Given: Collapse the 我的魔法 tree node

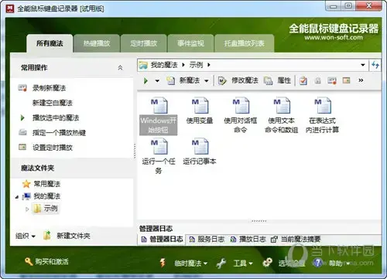Looking at the screenshot, I should (x=17, y=197).
